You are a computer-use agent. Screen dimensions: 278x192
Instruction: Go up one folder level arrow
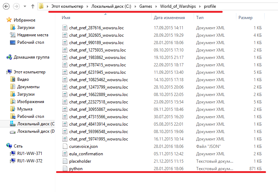[32, 6]
